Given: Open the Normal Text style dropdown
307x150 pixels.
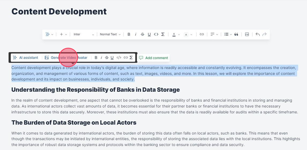Looking at the screenshot, I should (110, 34).
